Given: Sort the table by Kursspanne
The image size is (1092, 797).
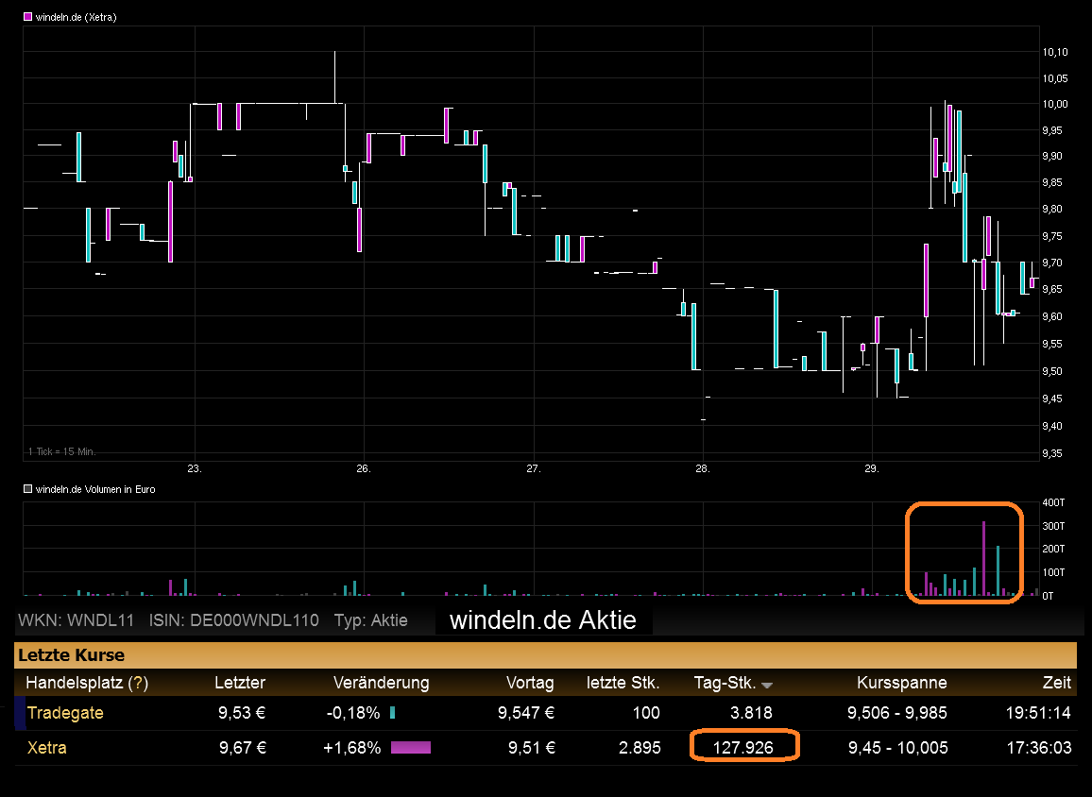Looking at the screenshot, I should pyautogui.click(x=901, y=683).
